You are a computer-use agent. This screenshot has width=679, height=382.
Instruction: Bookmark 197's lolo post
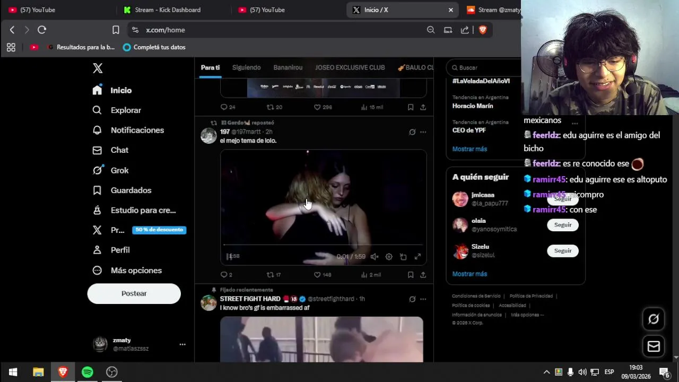(x=411, y=275)
